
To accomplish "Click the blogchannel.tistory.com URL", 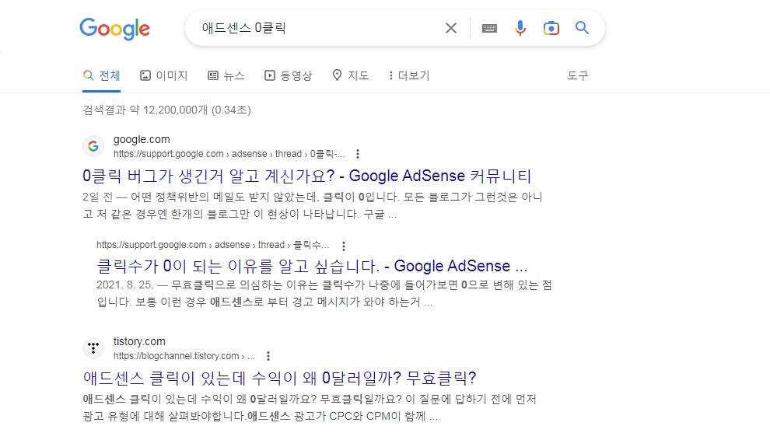I will [184, 356].
